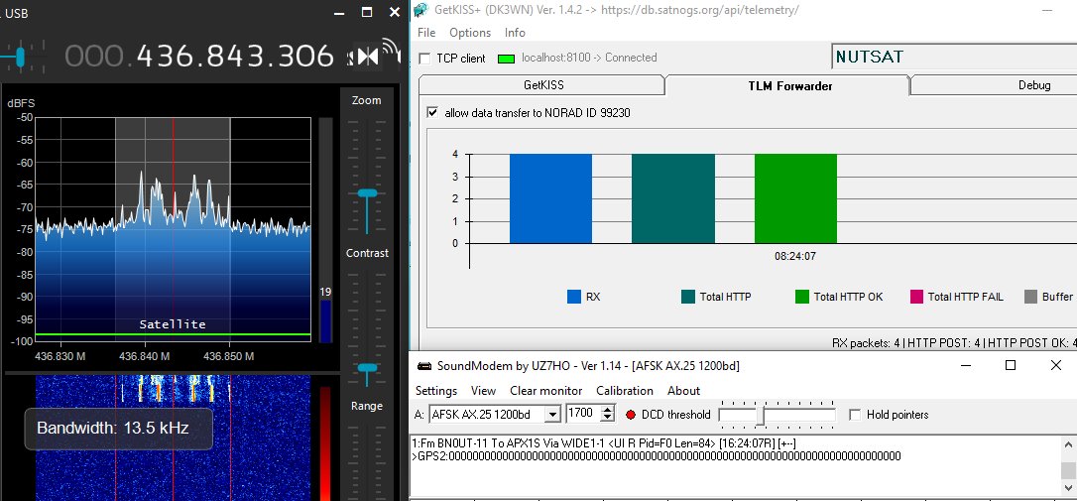Click the red DCD indicator light

coord(632,415)
